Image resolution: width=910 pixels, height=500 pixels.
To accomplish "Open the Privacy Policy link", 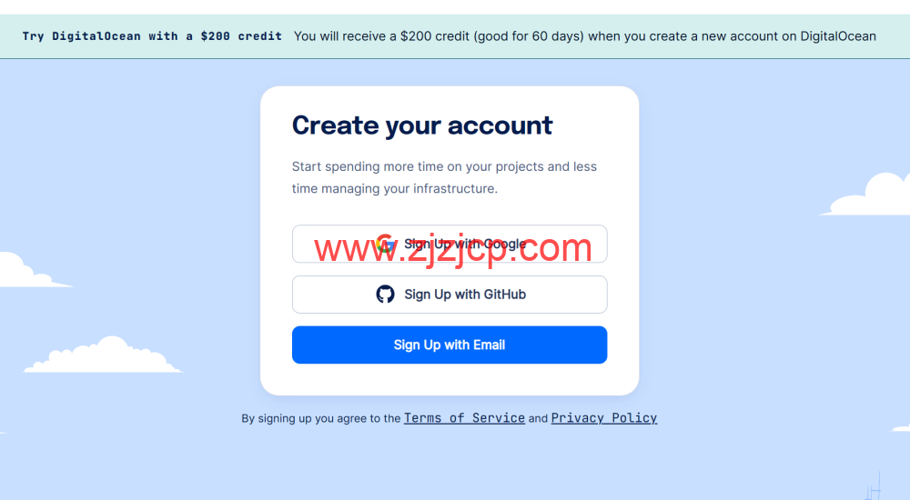I will pyautogui.click(x=603, y=418).
